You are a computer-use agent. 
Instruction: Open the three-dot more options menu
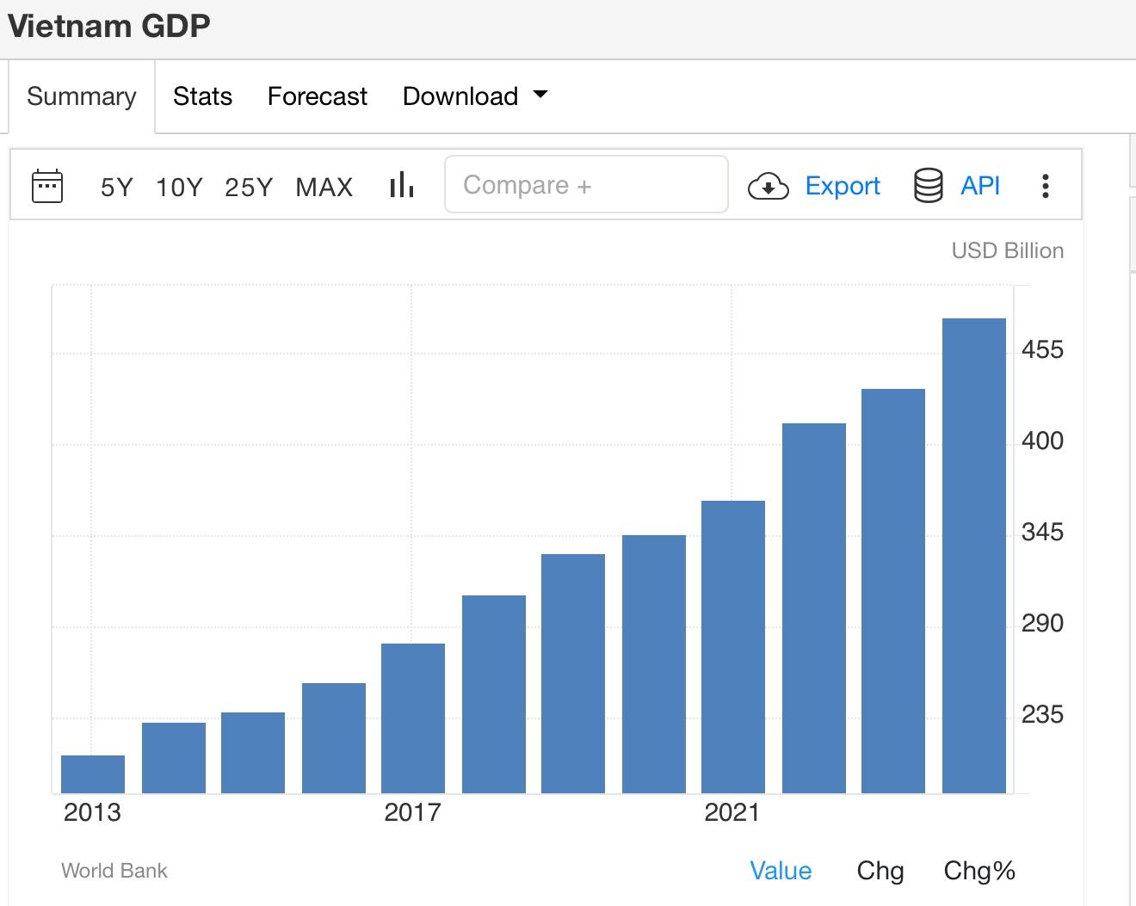[1045, 186]
